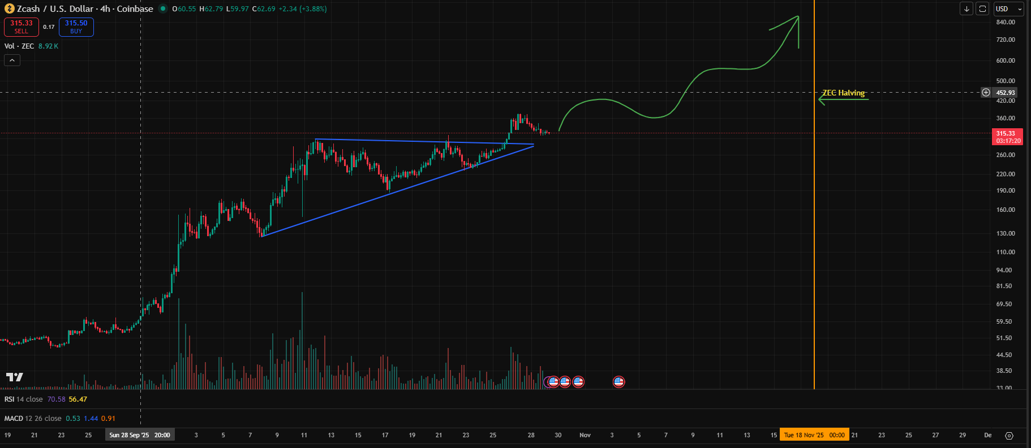
Task: Open chart settings via the hexagon gear icon
Action: tap(1009, 436)
